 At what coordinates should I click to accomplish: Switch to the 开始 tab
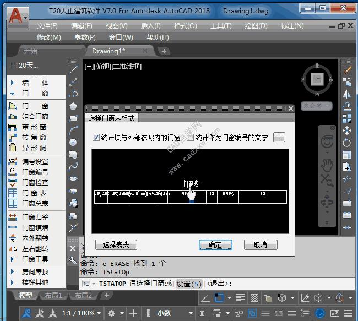tap(31, 51)
